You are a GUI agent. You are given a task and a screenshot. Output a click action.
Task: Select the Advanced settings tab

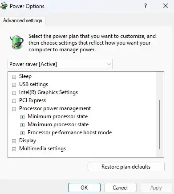coord(23,21)
